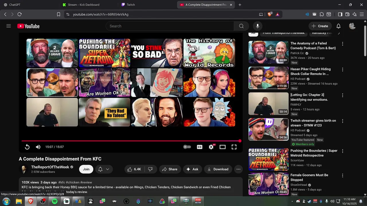Go back to the previous page
This screenshot has width=367, height=206.
tap(5, 14)
